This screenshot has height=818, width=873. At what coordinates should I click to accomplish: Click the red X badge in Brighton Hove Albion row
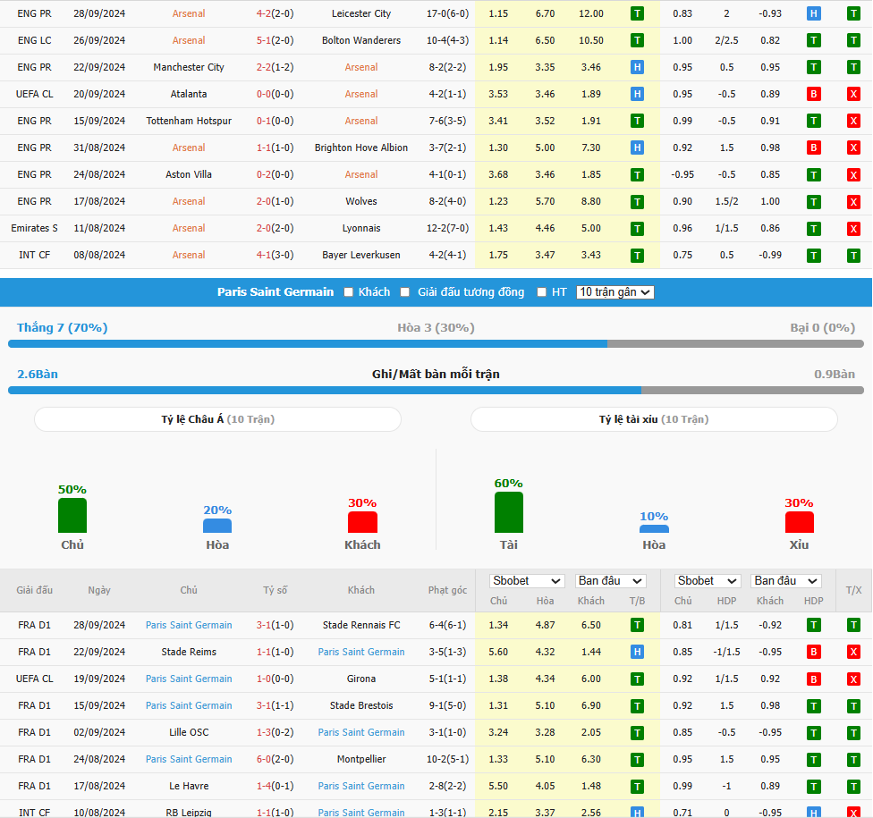853,148
